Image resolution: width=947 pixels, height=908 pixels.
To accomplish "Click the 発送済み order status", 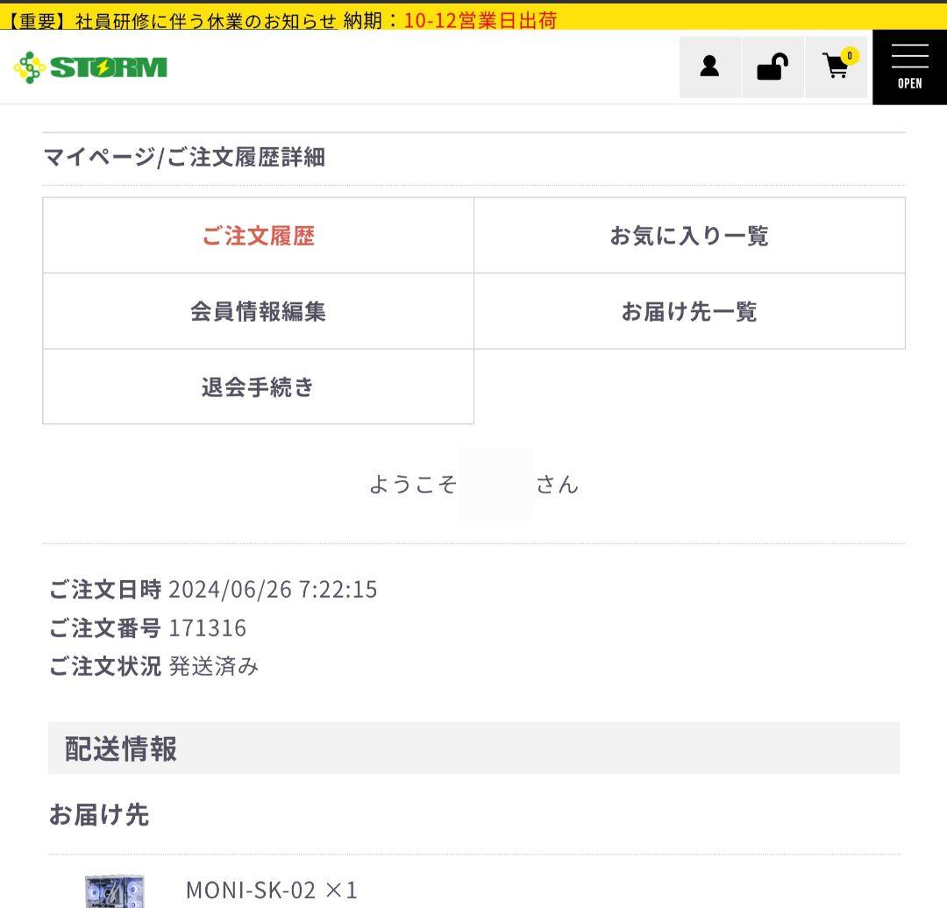I will click(x=213, y=667).
